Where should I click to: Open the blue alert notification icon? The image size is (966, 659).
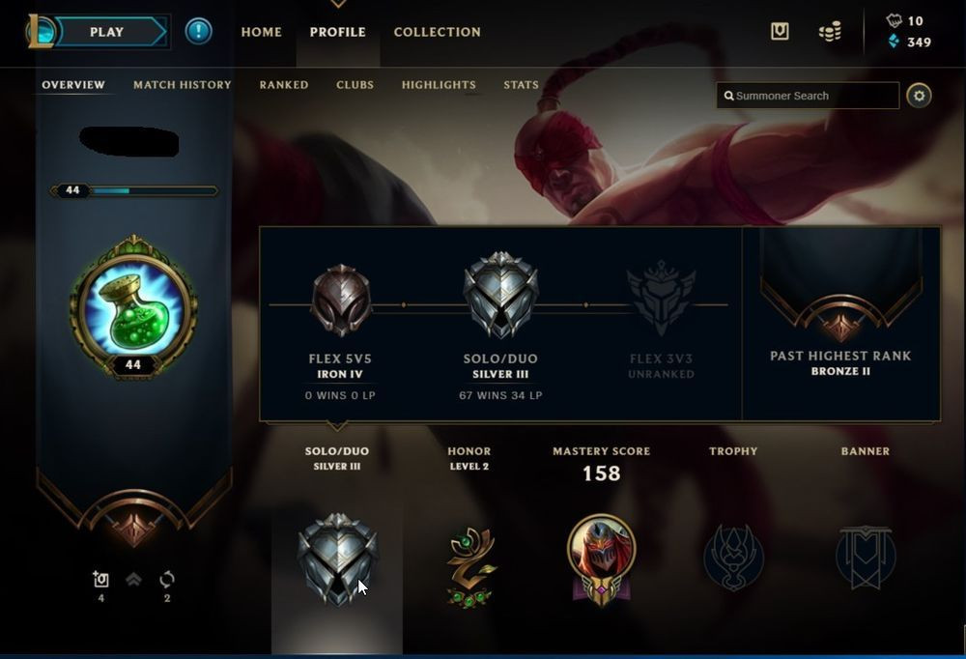(x=198, y=31)
